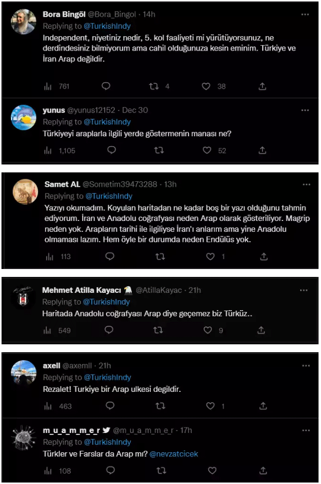Reply to Bora Bingöl's tweet
Viewport: 321px width, 484px height.
point(106,86)
